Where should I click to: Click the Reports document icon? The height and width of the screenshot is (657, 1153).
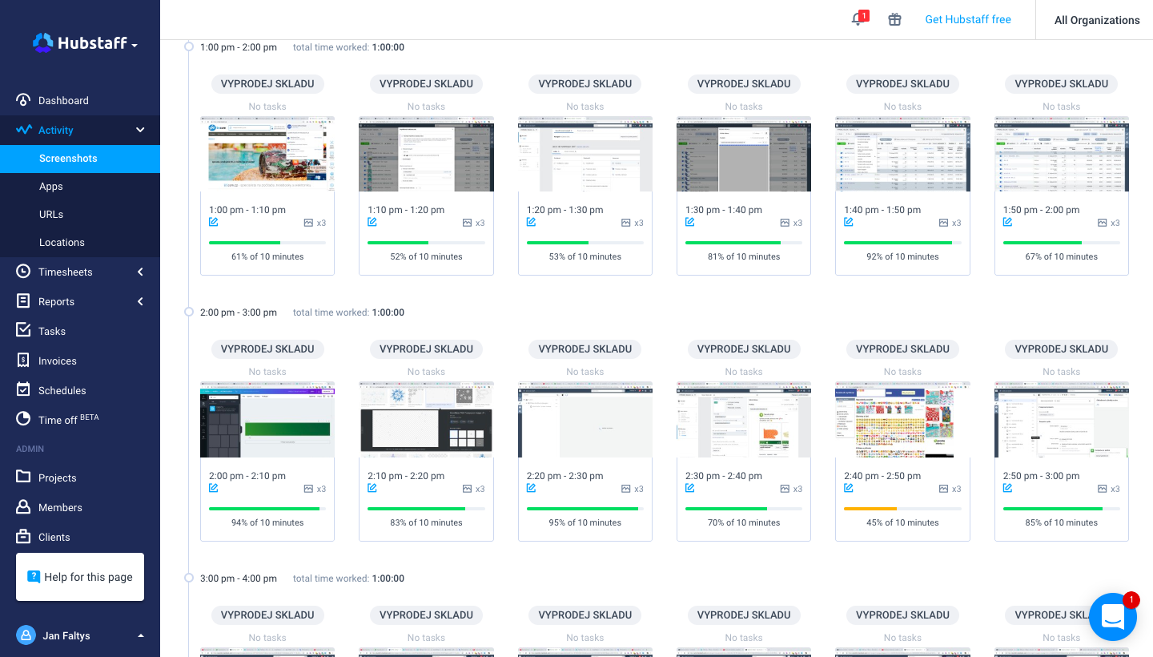tap(23, 301)
